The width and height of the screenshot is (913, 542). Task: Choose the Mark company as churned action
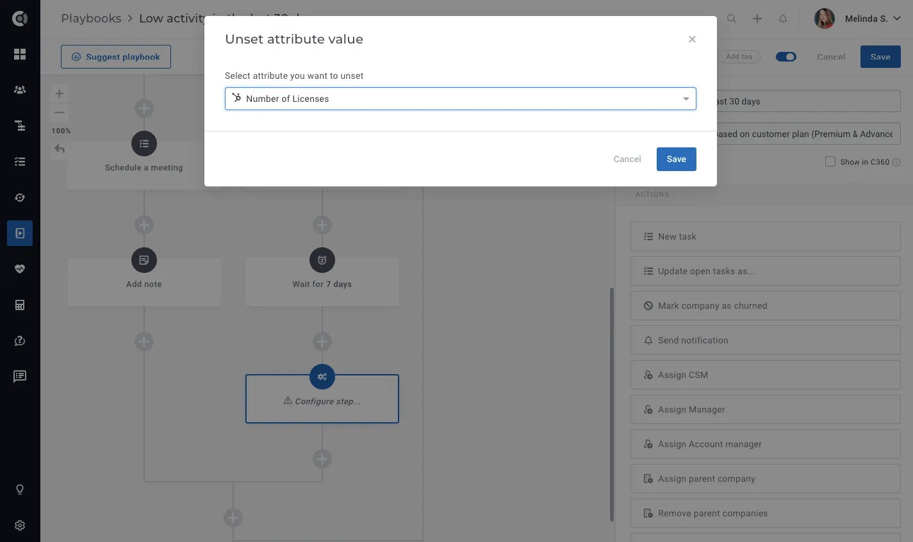click(766, 306)
